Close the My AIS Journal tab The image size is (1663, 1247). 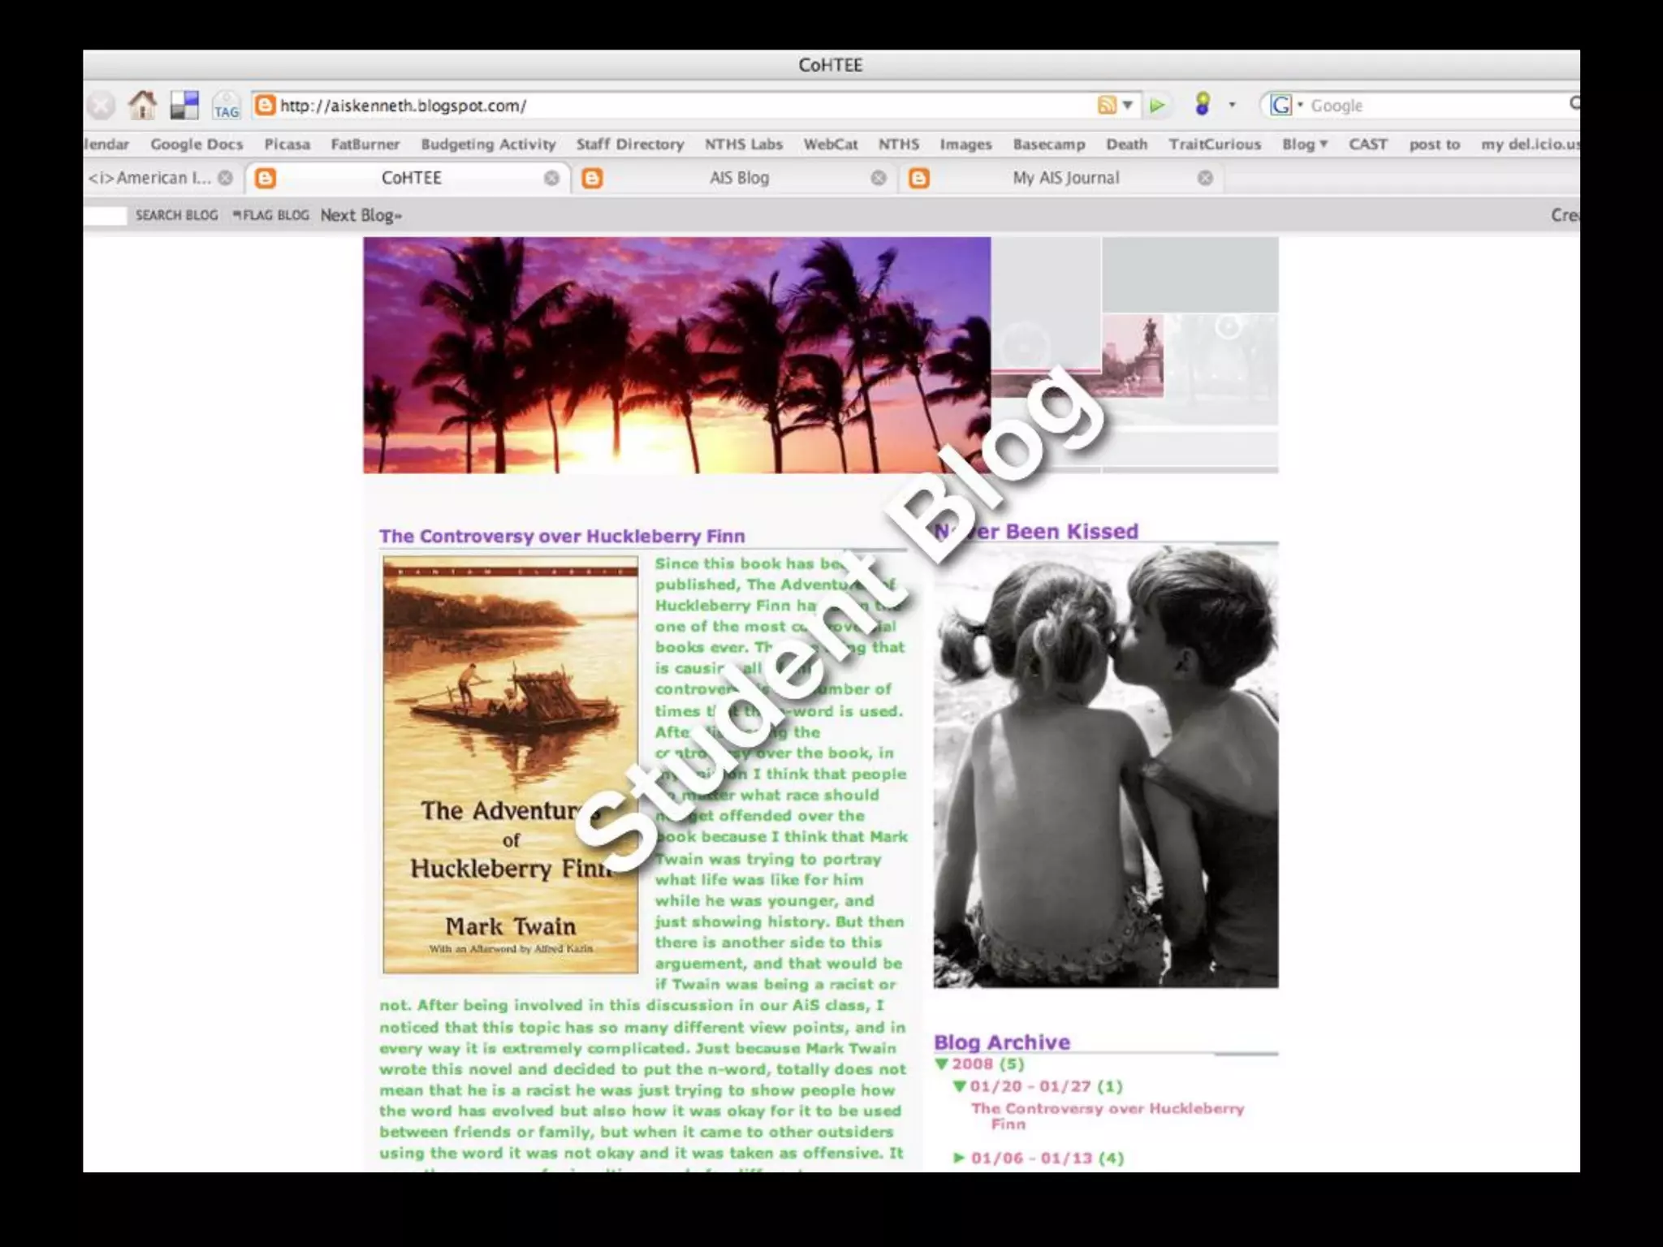[x=1205, y=178]
